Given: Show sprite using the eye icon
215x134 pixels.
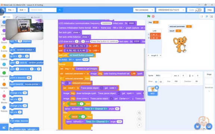Looking at the screenshot, I should 156,82.
